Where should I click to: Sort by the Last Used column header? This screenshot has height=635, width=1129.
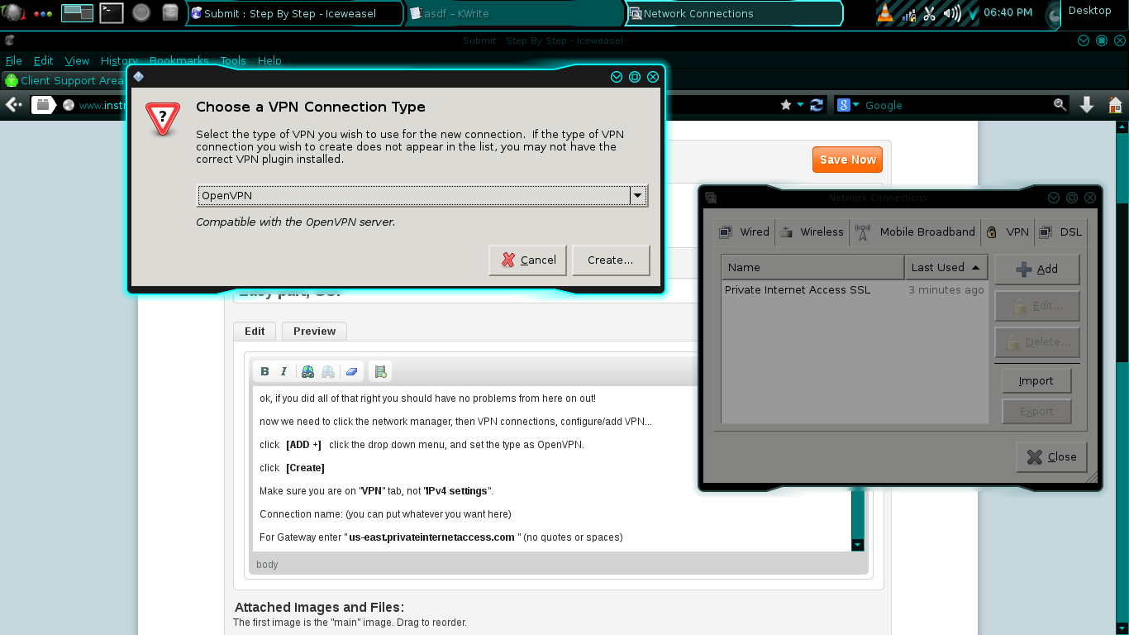(x=946, y=267)
